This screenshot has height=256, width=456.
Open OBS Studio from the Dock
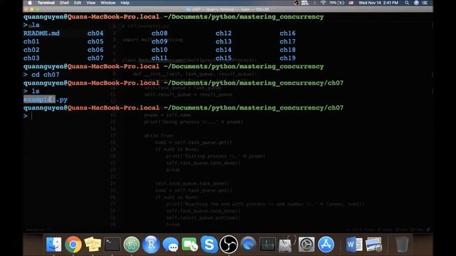click(229, 244)
